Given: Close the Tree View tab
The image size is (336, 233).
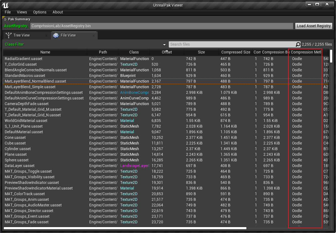Looking at the screenshot, I should (46, 36).
